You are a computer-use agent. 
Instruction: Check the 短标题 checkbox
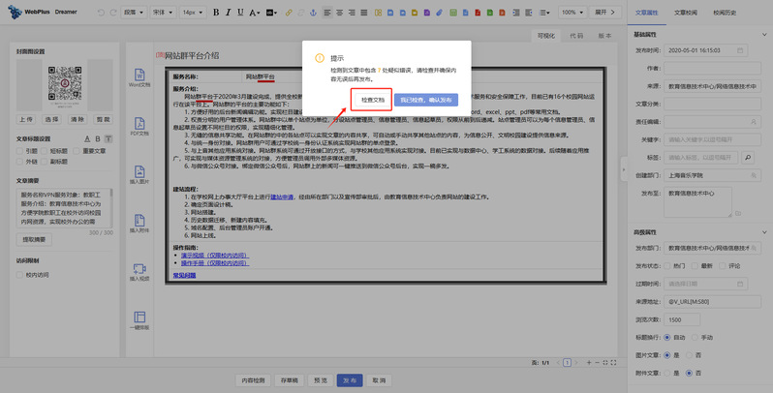click(45, 151)
